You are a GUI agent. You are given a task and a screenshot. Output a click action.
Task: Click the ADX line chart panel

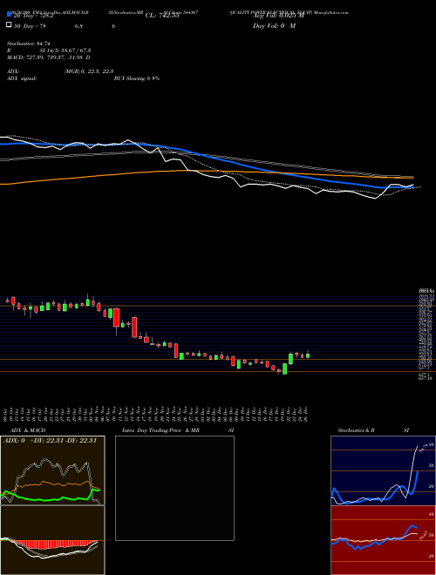coord(52,470)
